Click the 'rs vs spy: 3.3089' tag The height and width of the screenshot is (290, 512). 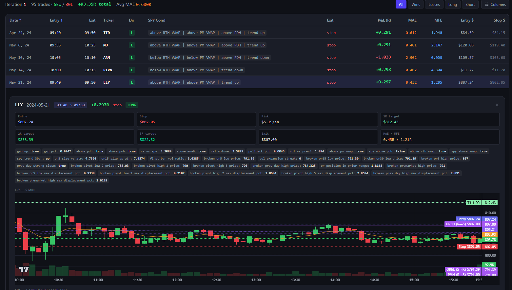tap(156, 151)
